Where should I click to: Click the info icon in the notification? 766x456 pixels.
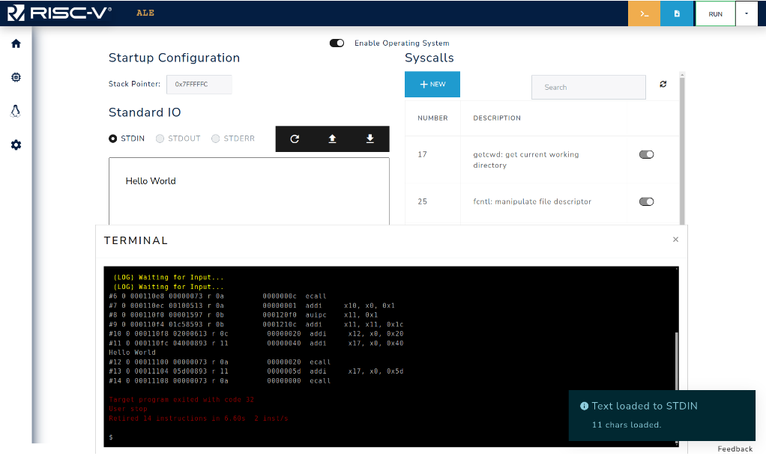pyautogui.click(x=584, y=406)
